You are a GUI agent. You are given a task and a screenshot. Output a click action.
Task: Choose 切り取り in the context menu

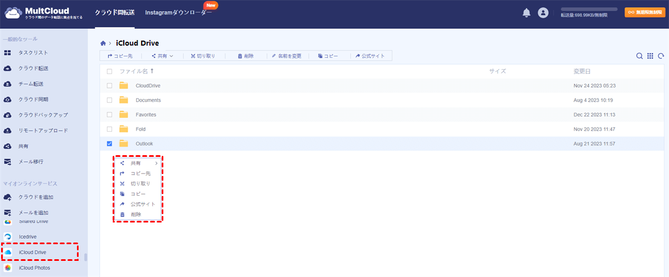point(139,184)
